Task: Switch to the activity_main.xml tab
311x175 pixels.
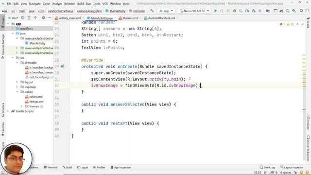Action: coord(68,18)
